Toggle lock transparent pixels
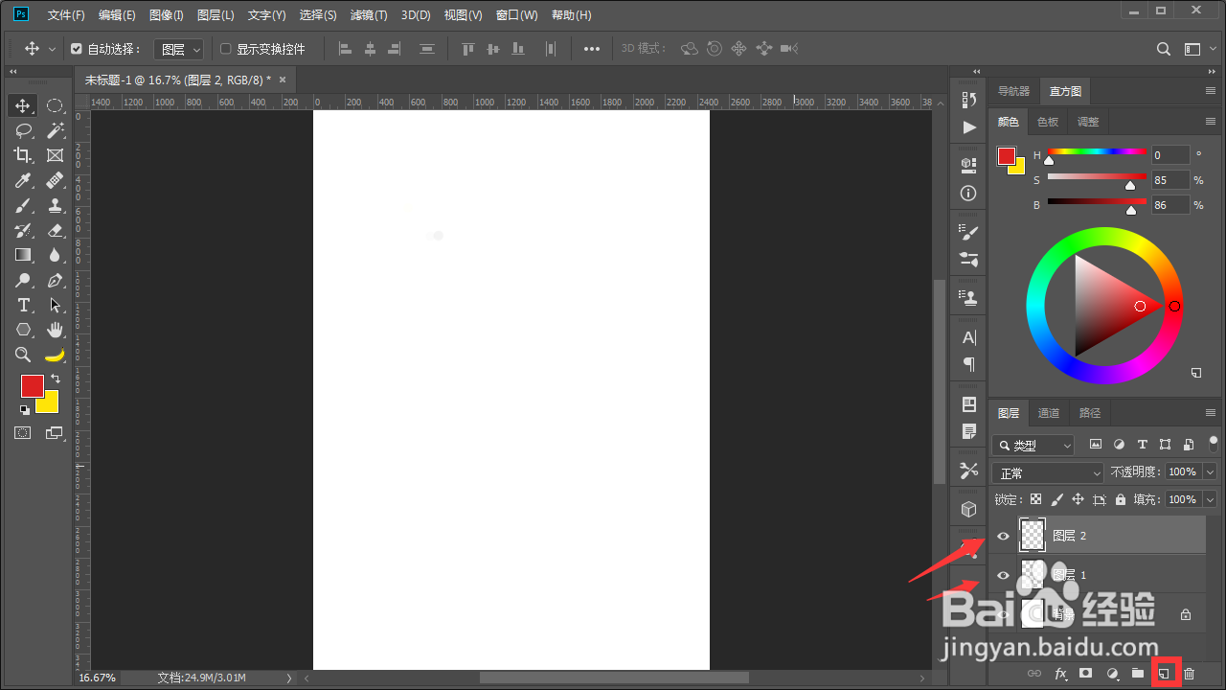The width and height of the screenshot is (1226, 690). point(1035,499)
